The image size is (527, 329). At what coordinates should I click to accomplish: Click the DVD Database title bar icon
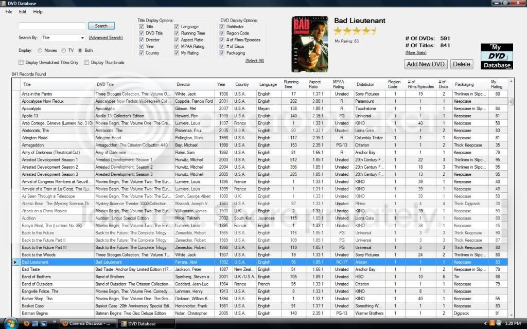pos(4,4)
